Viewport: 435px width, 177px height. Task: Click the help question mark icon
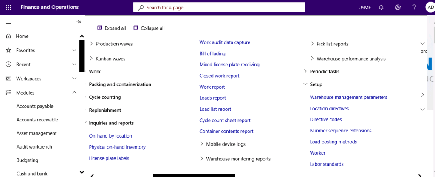click(414, 7)
